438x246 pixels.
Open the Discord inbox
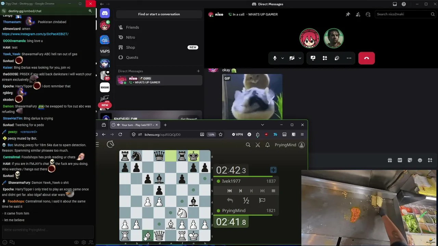click(395, 4)
